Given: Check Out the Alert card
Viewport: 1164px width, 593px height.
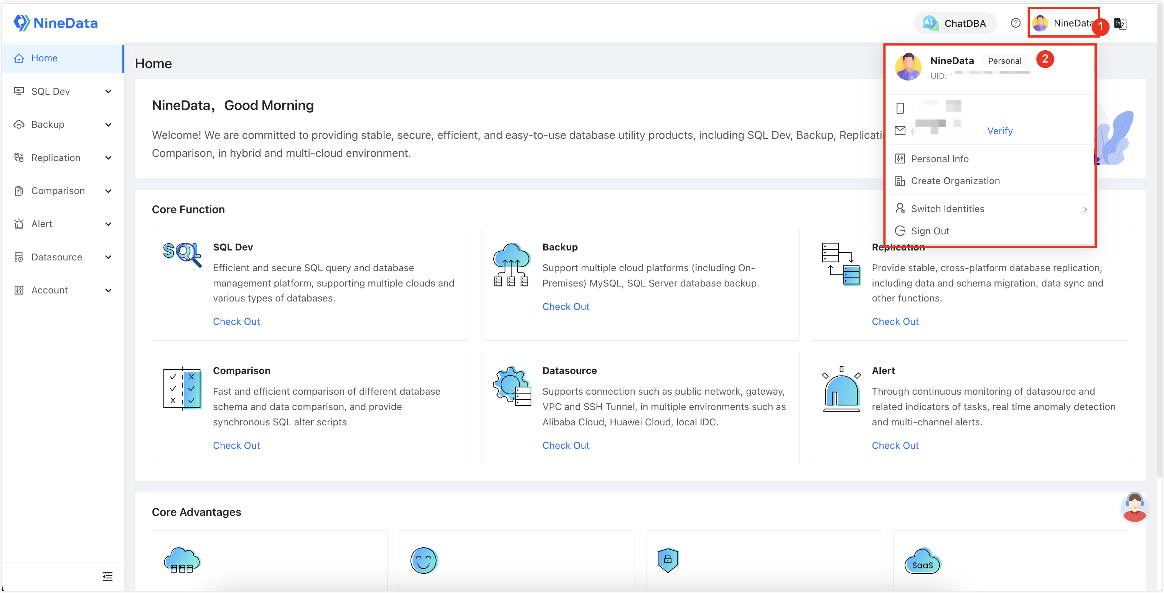Looking at the screenshot, I should [895, 446].
